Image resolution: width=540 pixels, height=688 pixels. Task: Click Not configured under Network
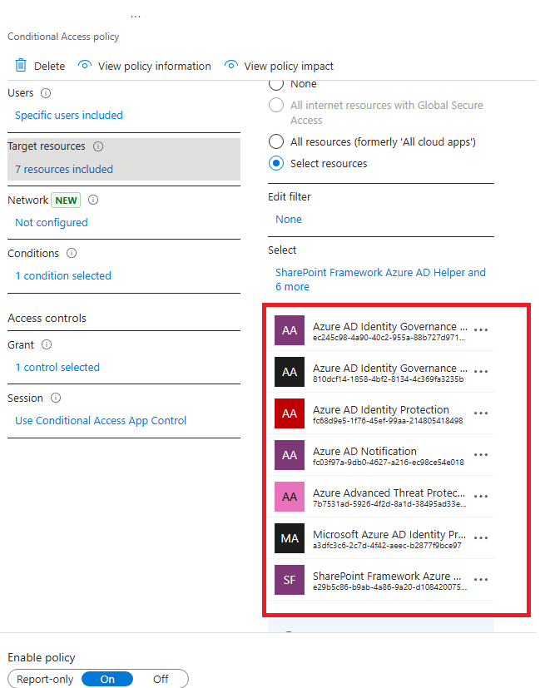pyautogui.click(x=52, y=222)
